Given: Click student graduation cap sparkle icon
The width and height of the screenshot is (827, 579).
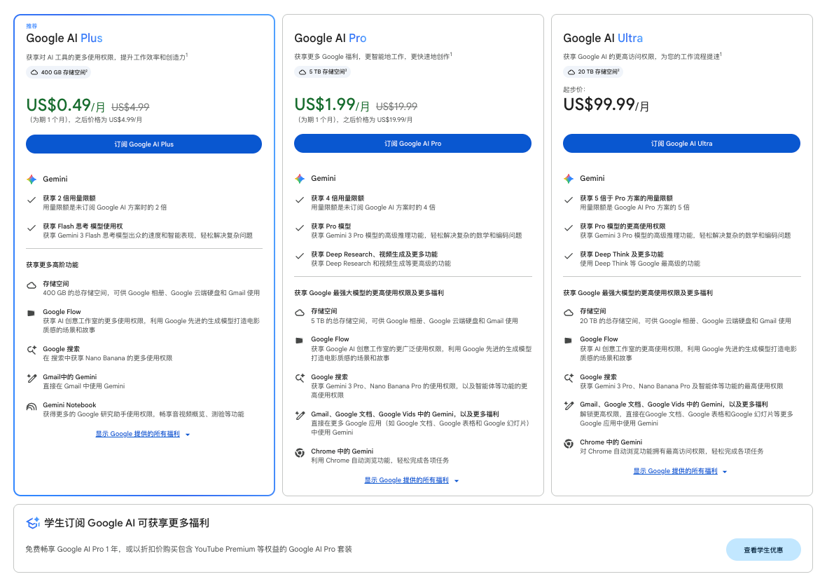Looking at the screenshot, I should click(x=33, y=523).
